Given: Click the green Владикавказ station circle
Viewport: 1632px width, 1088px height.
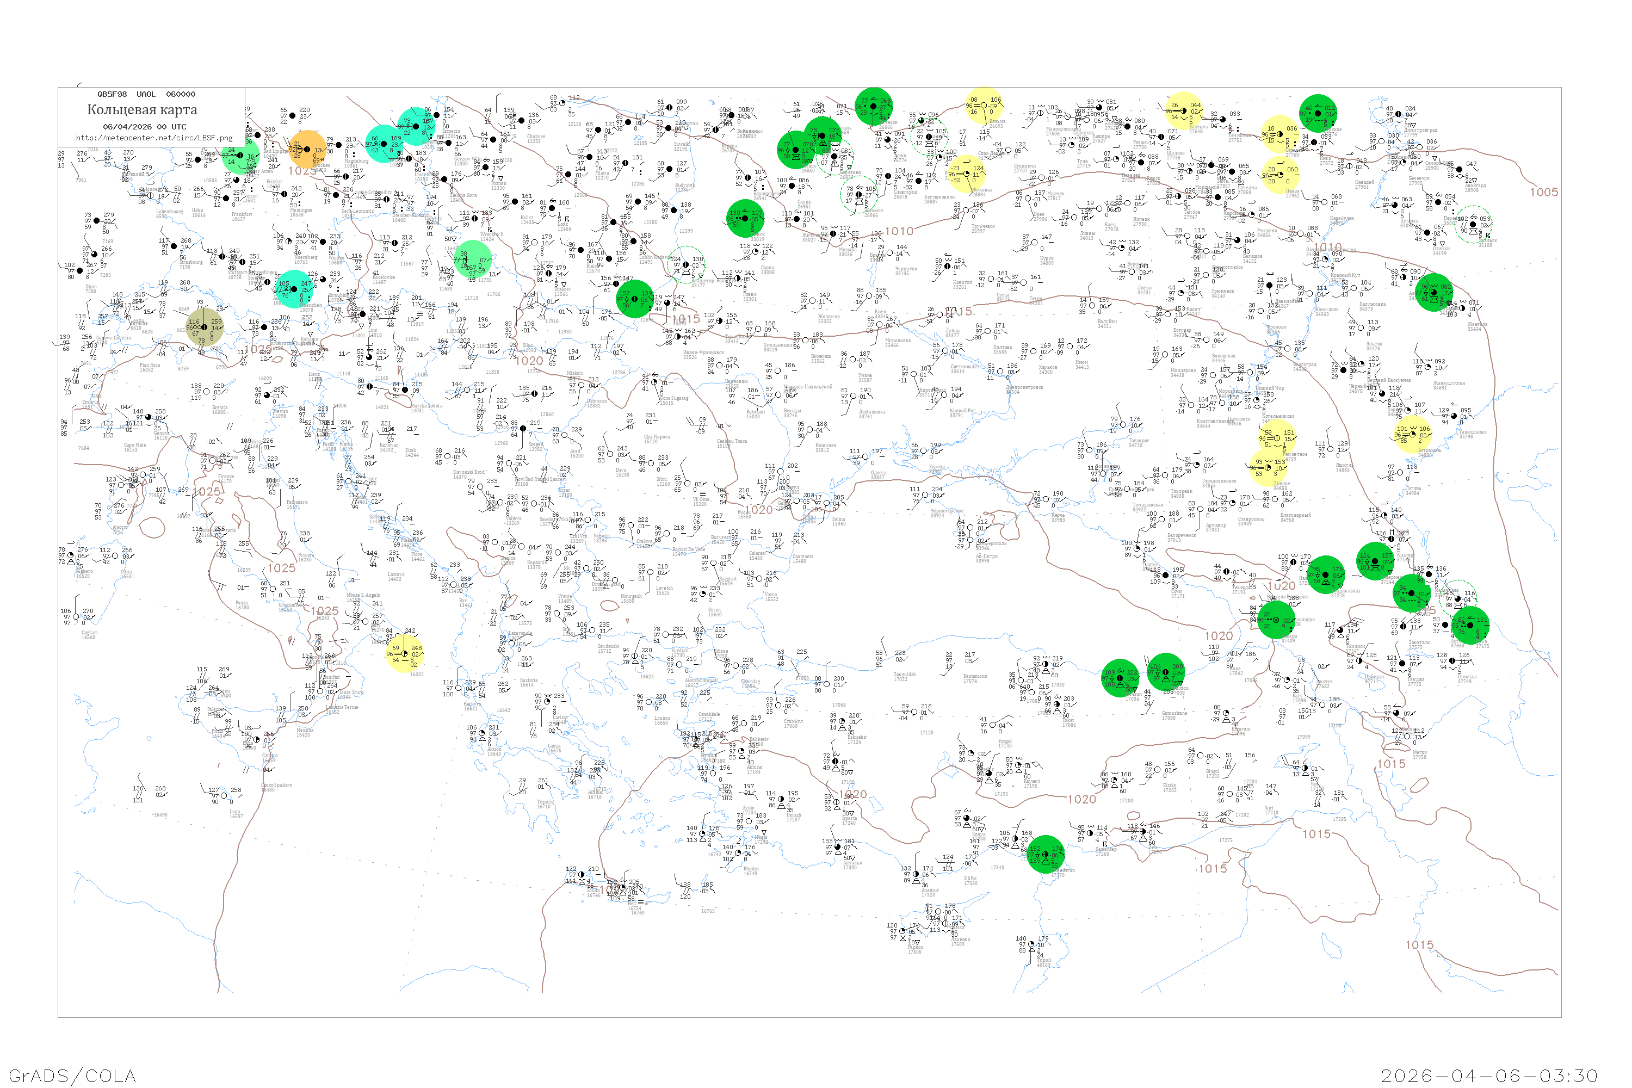Looking at the screenshot, I should tap(1325, 574).
